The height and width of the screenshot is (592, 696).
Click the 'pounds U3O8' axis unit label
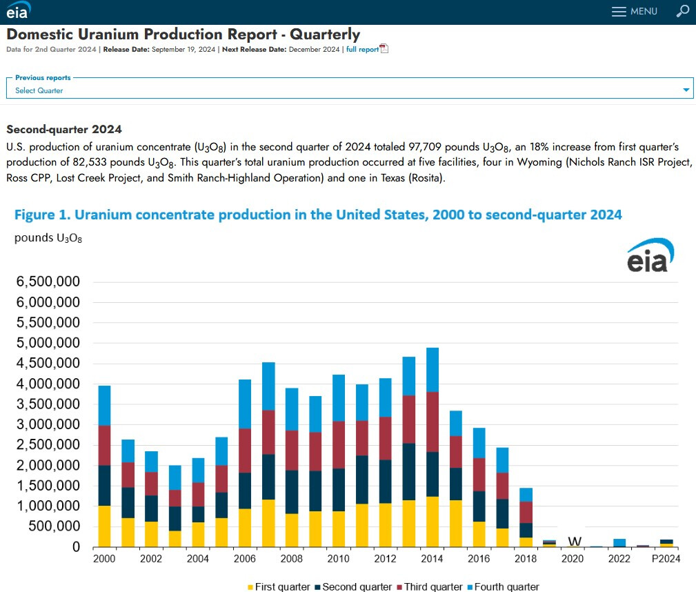pos(48,238)
